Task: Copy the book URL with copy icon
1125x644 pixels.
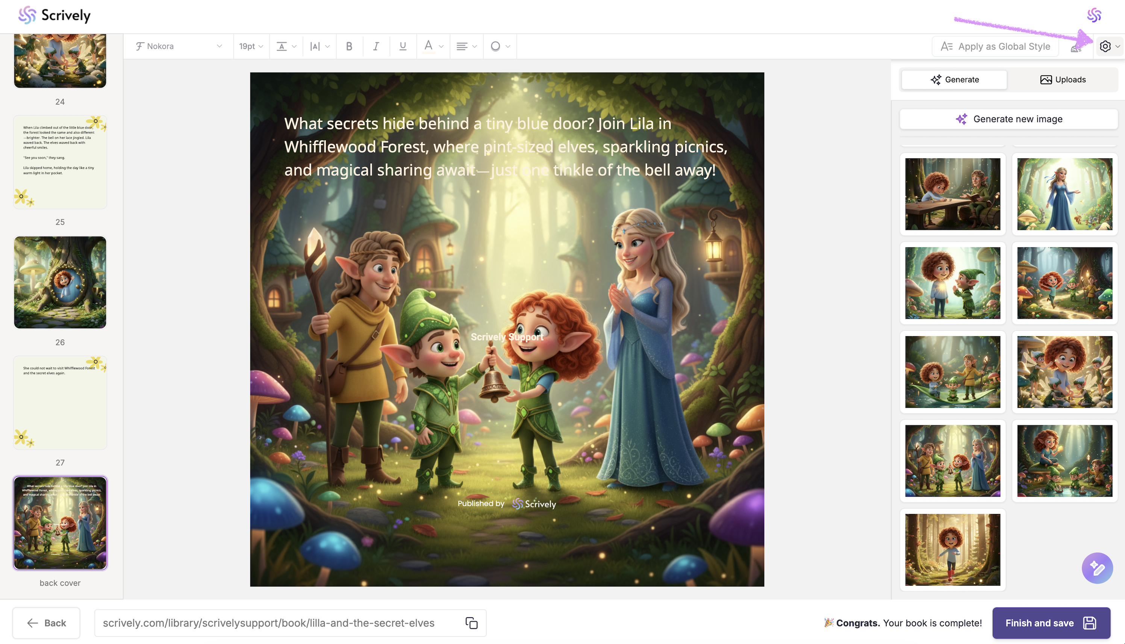Action: (471, 623)
